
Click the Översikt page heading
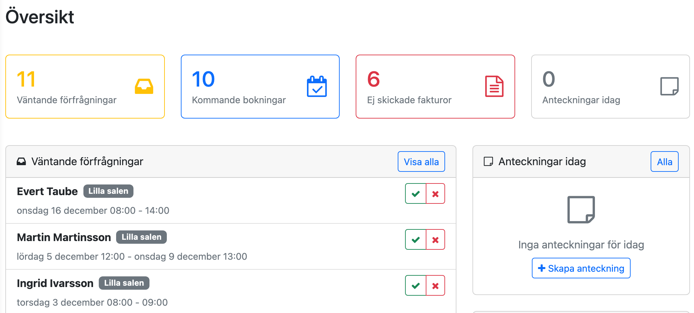[x=40, y=17]
